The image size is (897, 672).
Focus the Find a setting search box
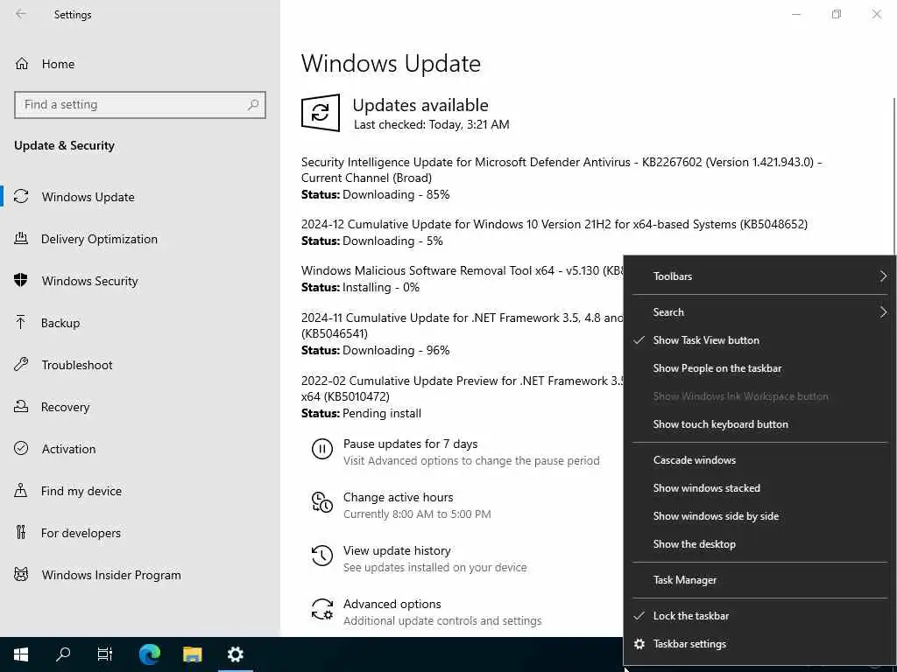(140, 105)
